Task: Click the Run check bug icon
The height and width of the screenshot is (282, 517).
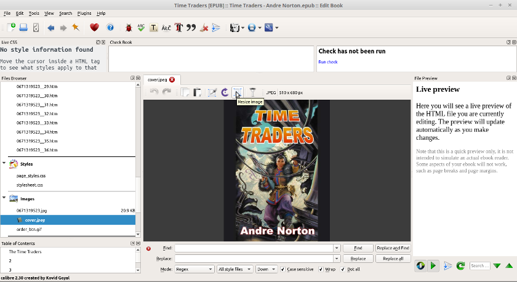Action: [128, 28]
